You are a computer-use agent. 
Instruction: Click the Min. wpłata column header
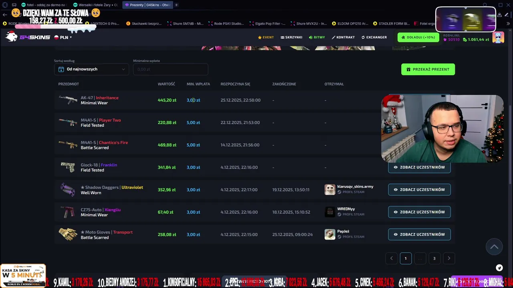(198, 84)
